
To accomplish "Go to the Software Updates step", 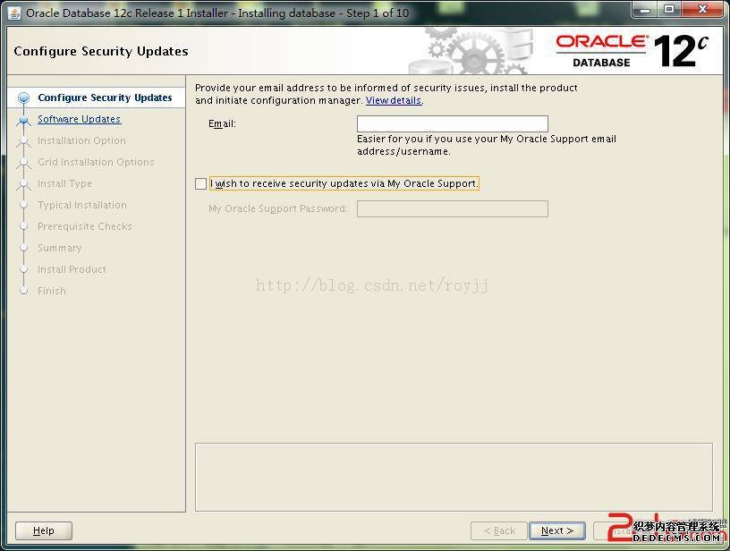I will pyautogui.click(x=79, y=119).
